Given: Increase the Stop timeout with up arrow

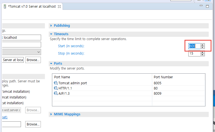Looking at the screenshot, I should coord(202,52).
